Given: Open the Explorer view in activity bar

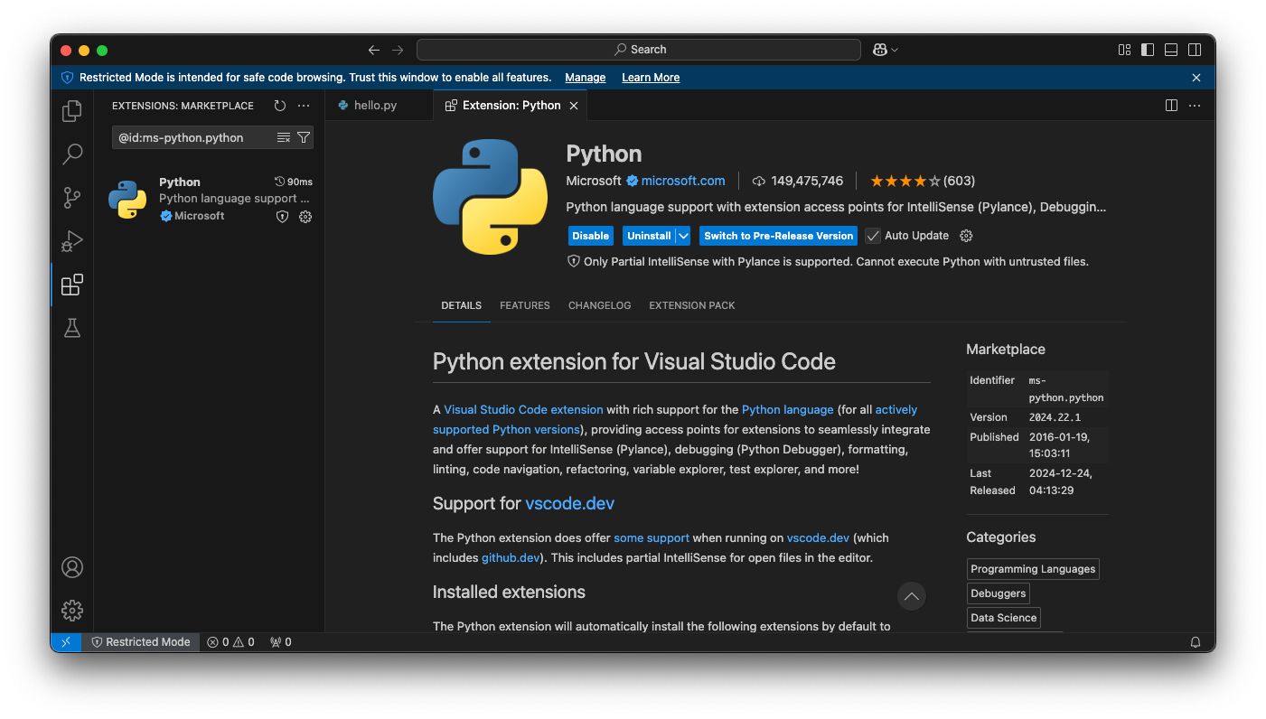Looking at the screenshot, I should point(72,111).
